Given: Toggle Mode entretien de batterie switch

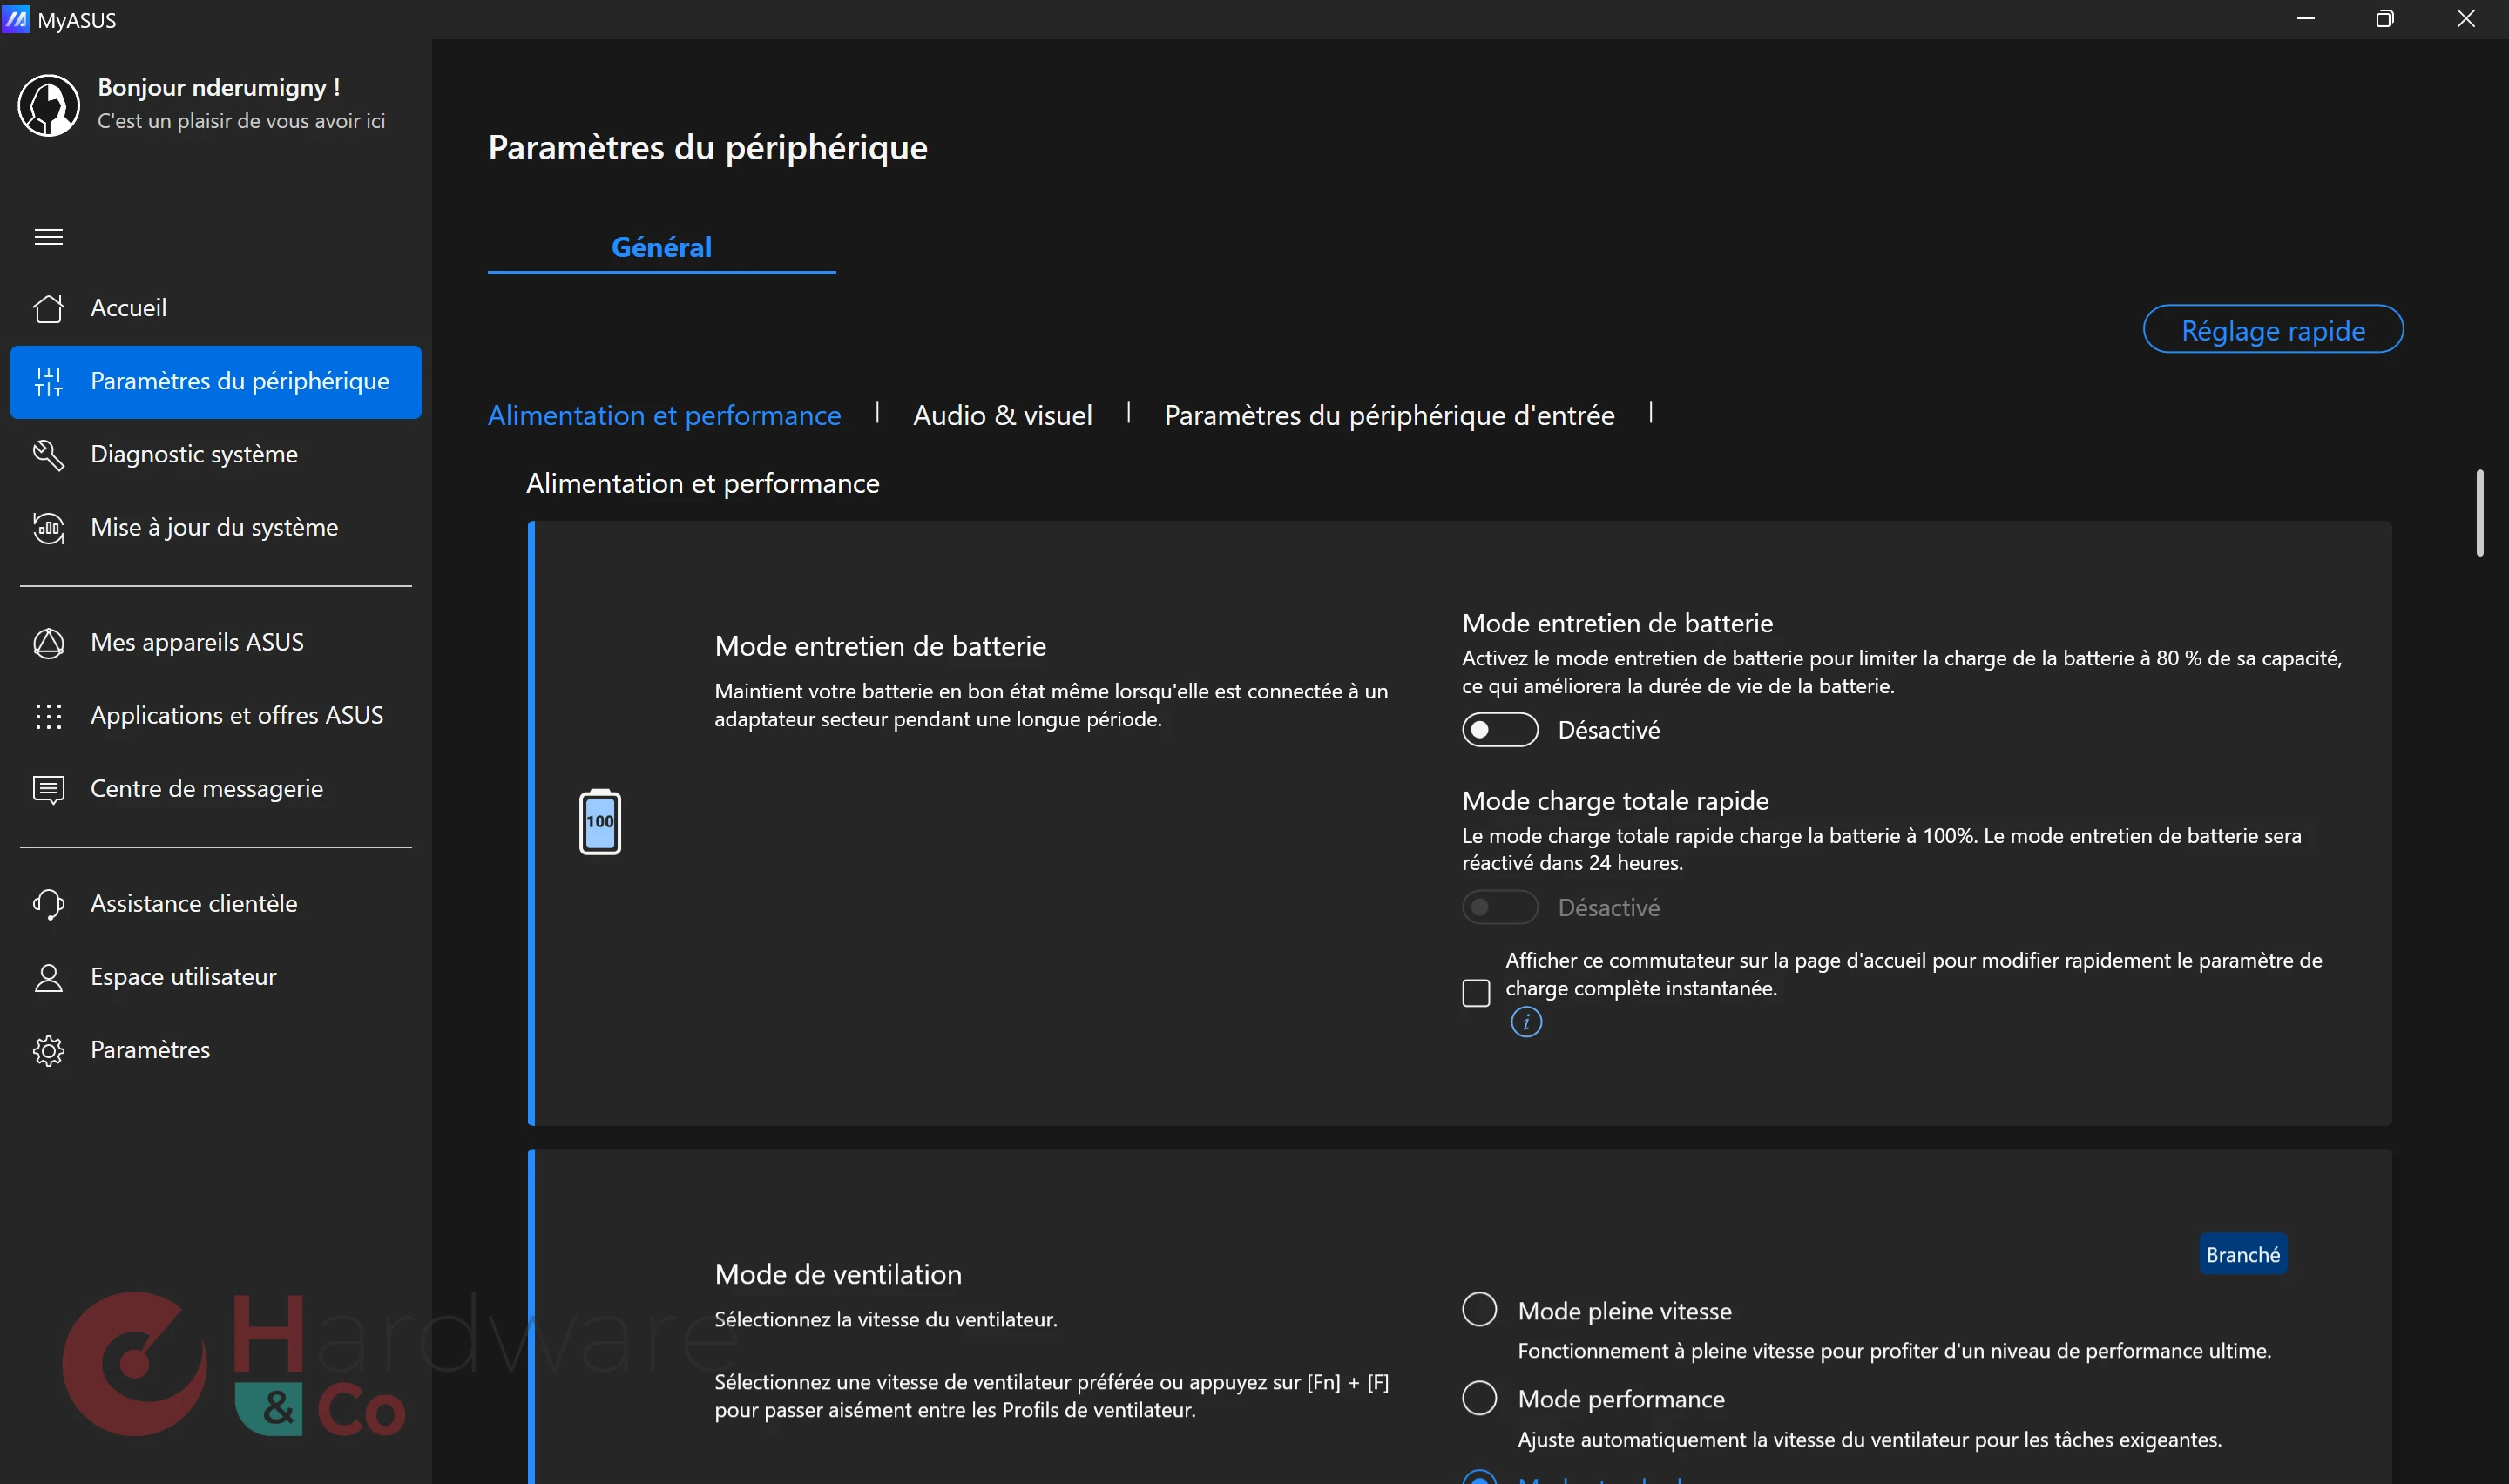Looking at the screenshot, I should click(x=1499, y=730).
